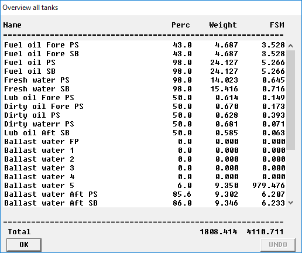
Task: Click the scrollbar down arrow
Action: [x=290, y=203]
